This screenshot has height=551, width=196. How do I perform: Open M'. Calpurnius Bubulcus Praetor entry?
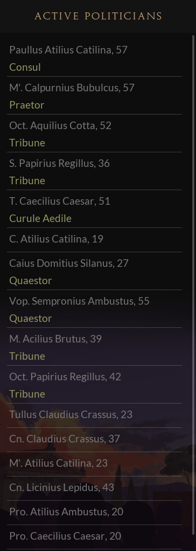[x=95, y=96]
